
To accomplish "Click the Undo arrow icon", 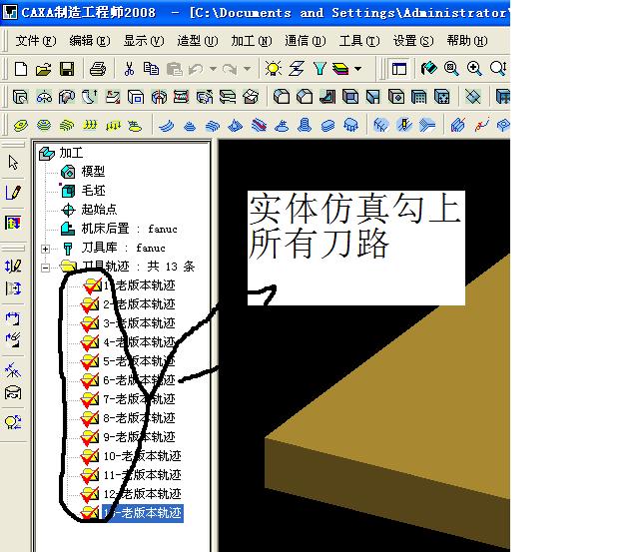I will [196, 69].
